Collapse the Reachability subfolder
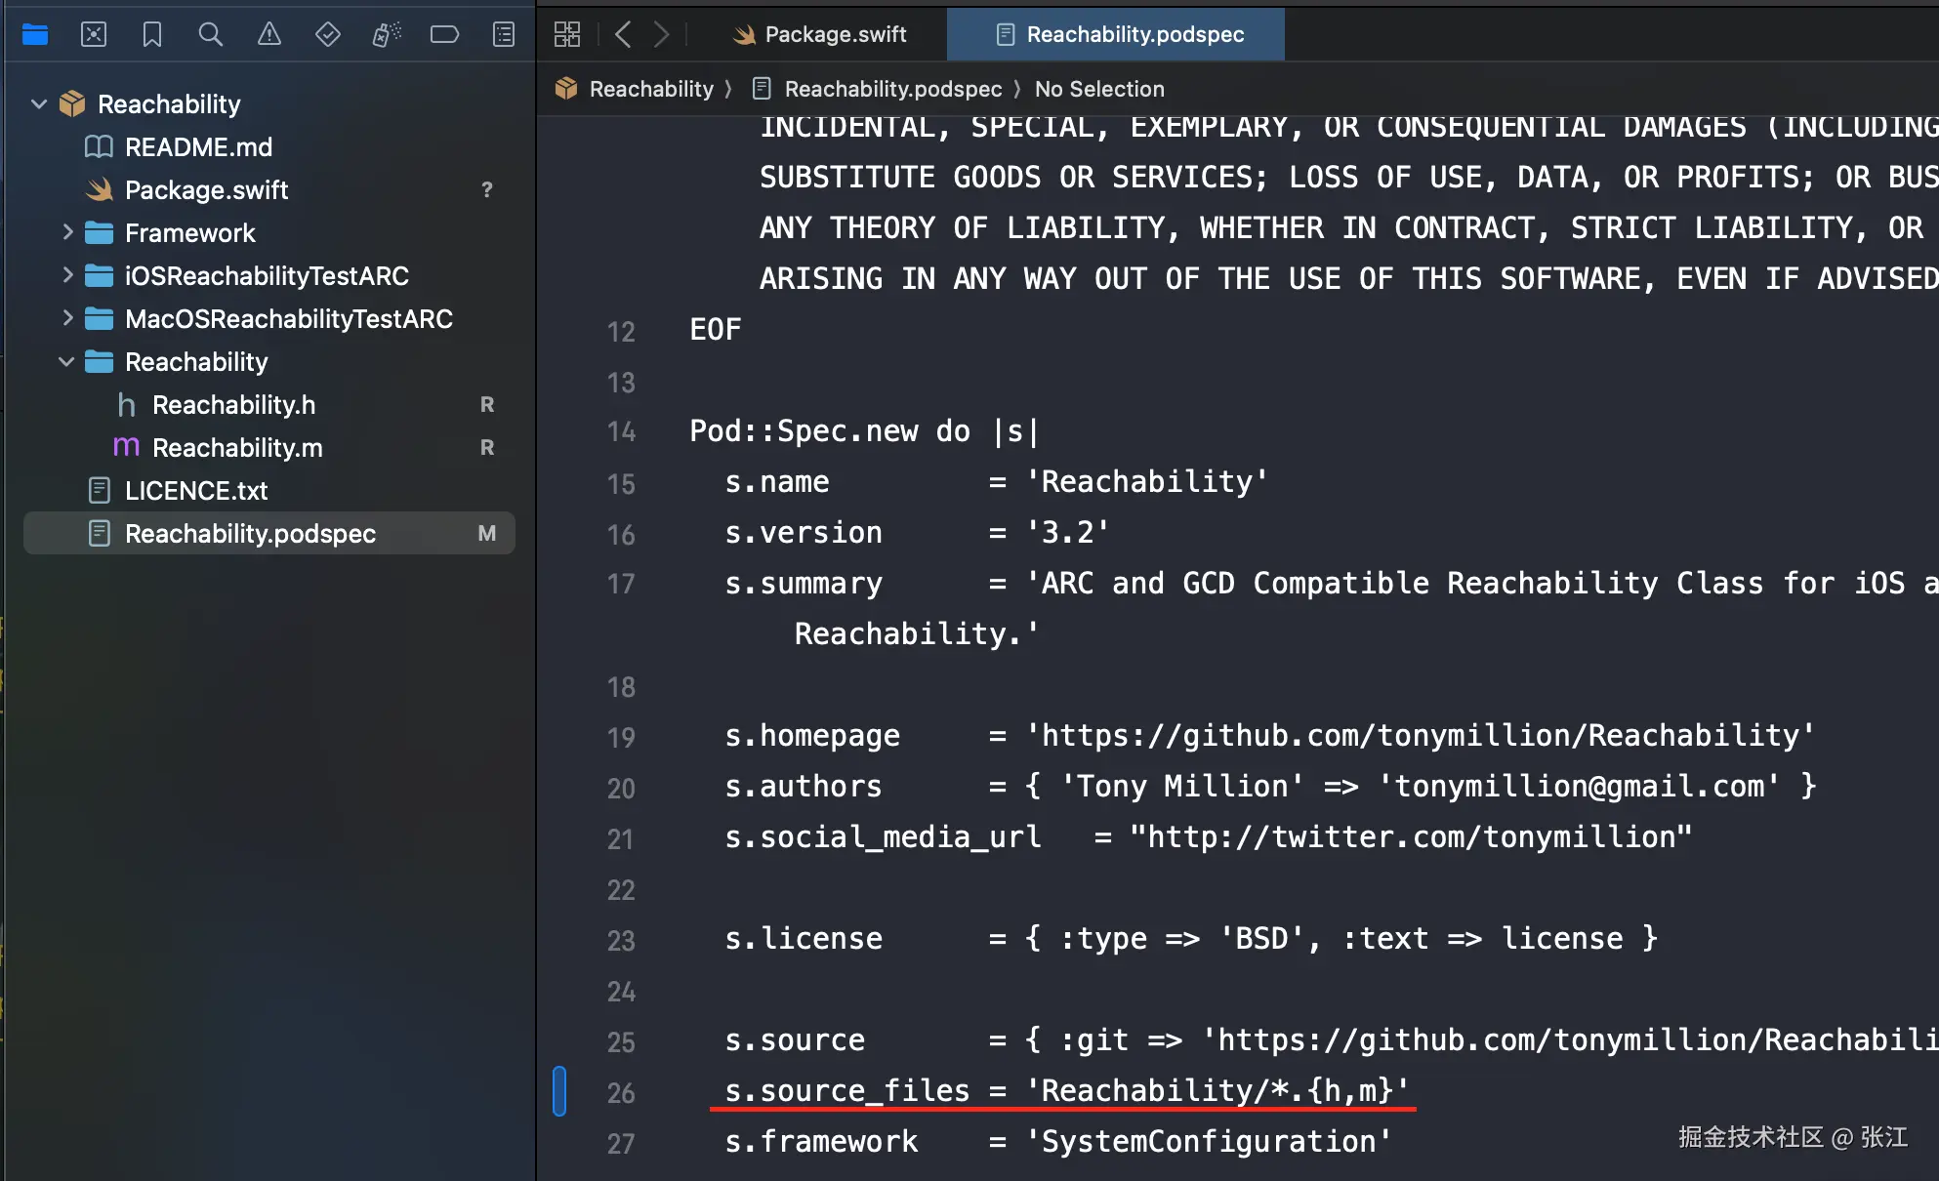 (66, 362)
